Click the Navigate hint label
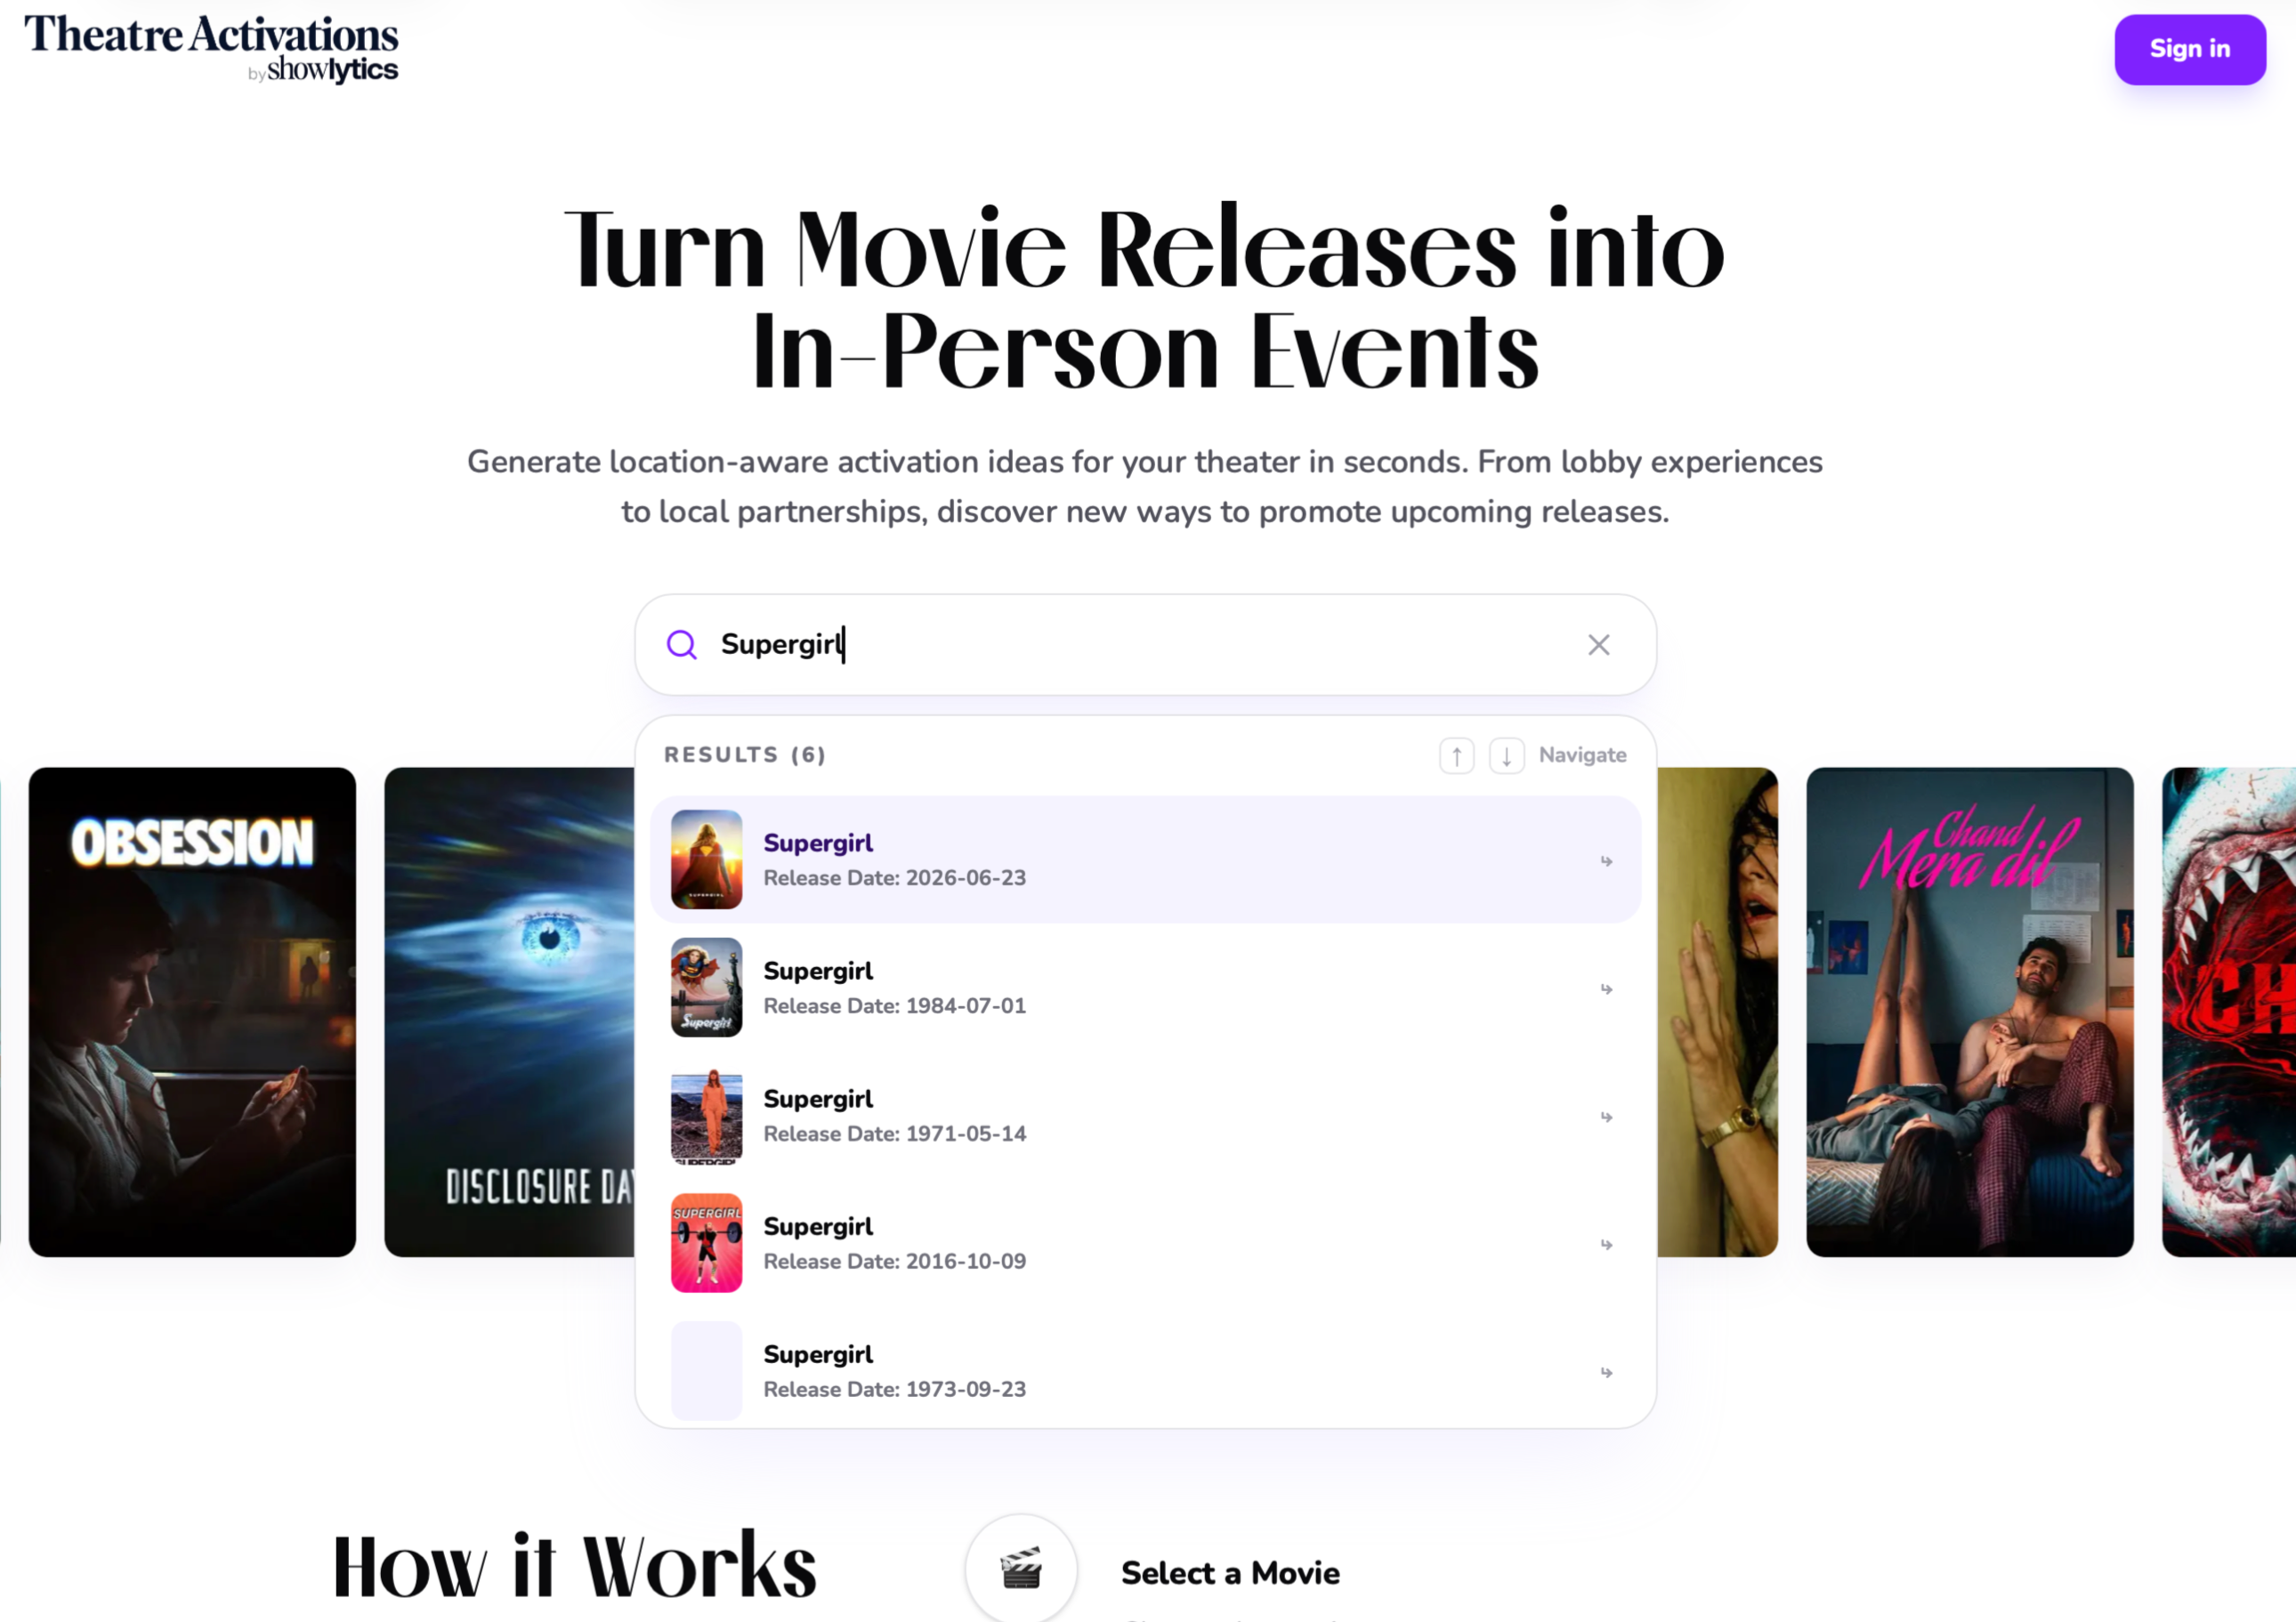 pyautogui.click(x=1582, y=755)
